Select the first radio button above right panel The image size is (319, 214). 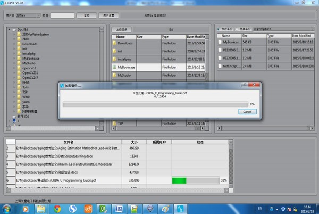(x=219, y=28)
